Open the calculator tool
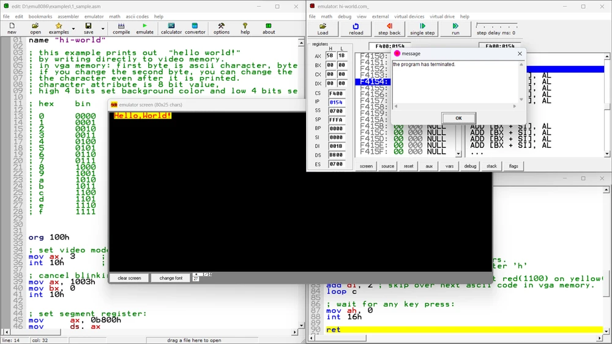The image size is (612, 344). pyautogui.click(x=171, y=28)
